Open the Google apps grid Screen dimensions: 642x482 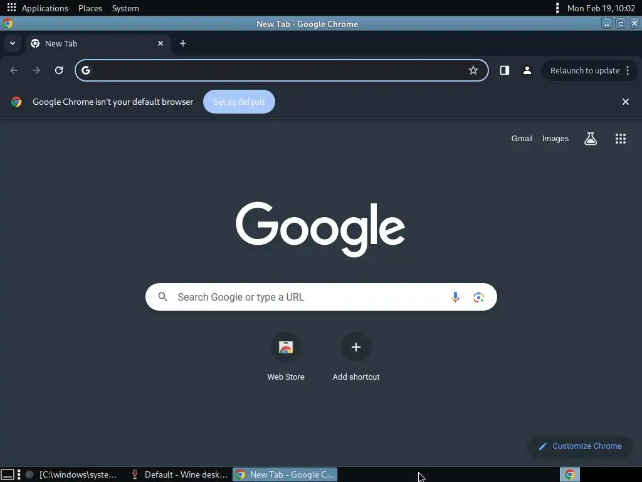621,139
